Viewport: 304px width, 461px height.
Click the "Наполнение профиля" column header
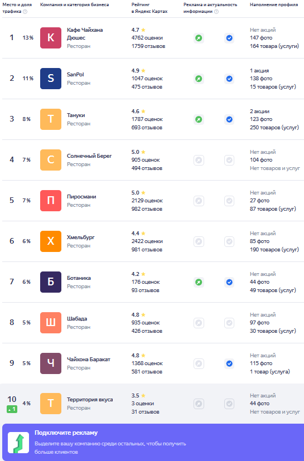click(x=274, y=4)
